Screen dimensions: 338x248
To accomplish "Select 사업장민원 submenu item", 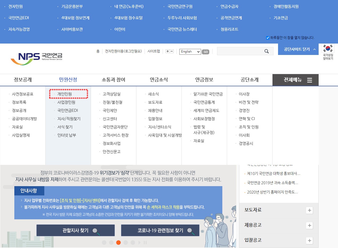I will (x=66, y=102).
